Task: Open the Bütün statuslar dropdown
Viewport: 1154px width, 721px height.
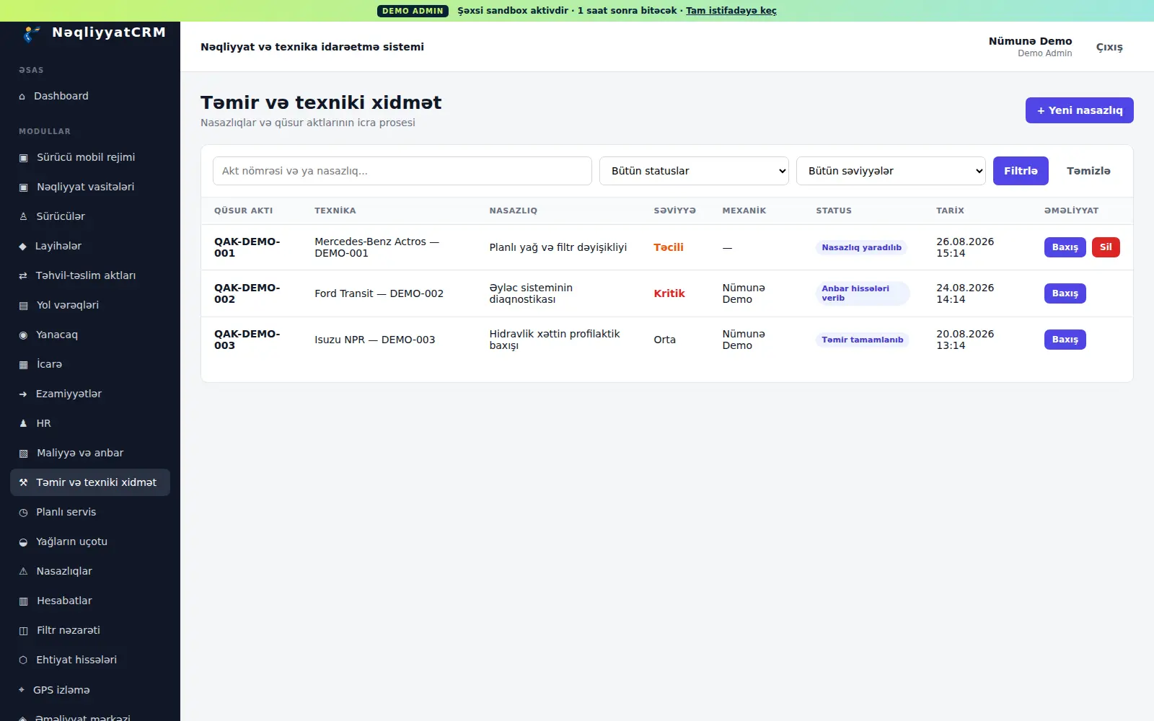Action: pyautogui.click(x=694, y=171)
